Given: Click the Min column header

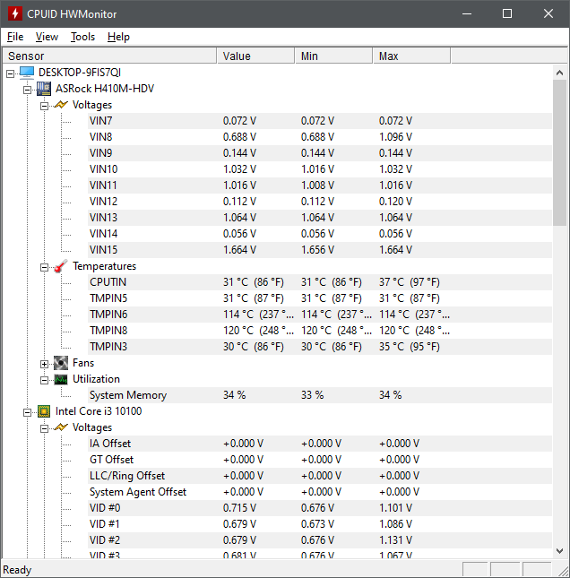Looking at the screenshot, I should pyautogui.click(x=333, y=56).
